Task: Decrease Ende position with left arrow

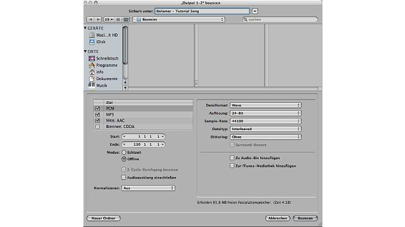Action: 124,145
